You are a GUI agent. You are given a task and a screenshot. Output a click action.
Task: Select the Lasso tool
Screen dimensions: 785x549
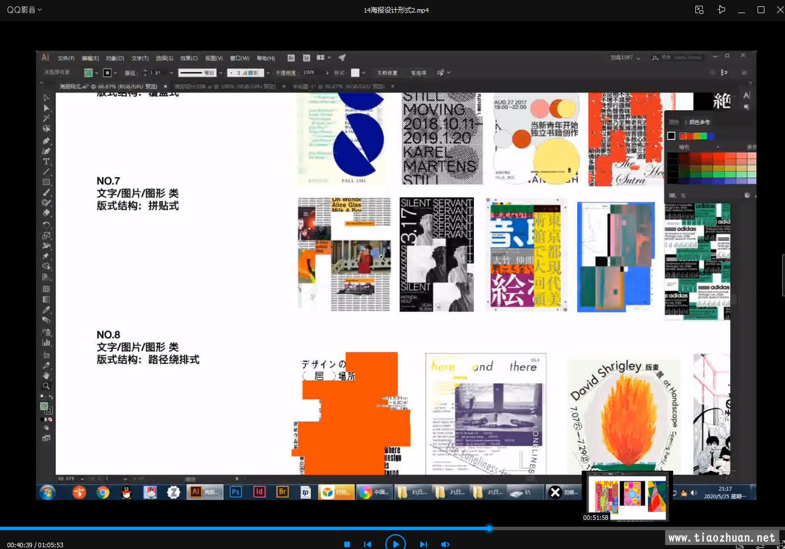46,129
